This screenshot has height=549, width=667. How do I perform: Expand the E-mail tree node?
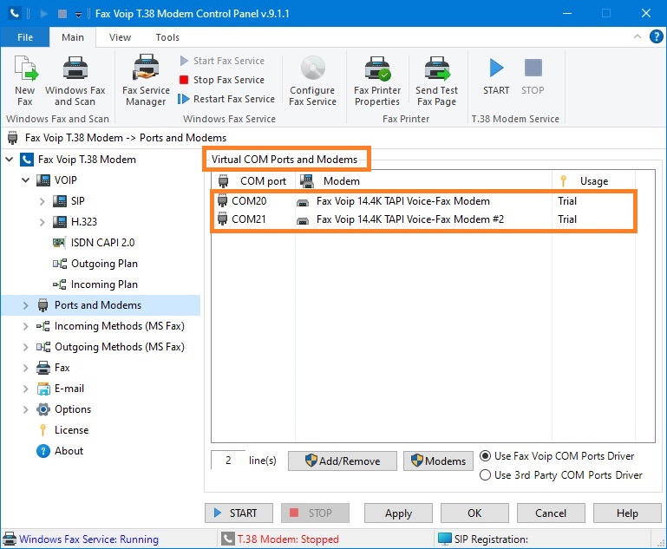coord(25,389)
